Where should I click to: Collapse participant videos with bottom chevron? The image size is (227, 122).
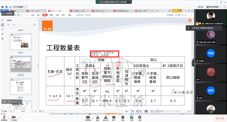(211, 112)
